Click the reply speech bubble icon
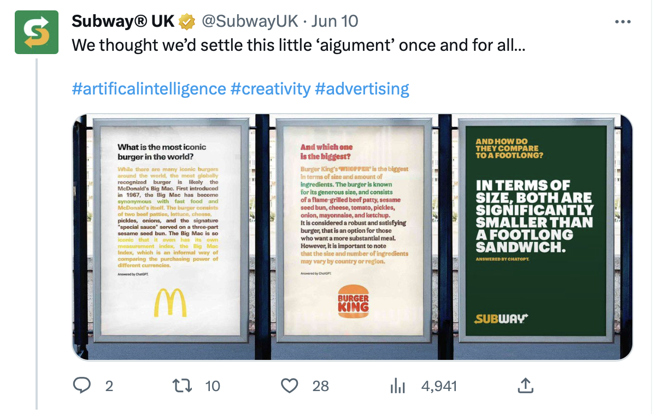The image size is (669, 414). click(81, 386)
